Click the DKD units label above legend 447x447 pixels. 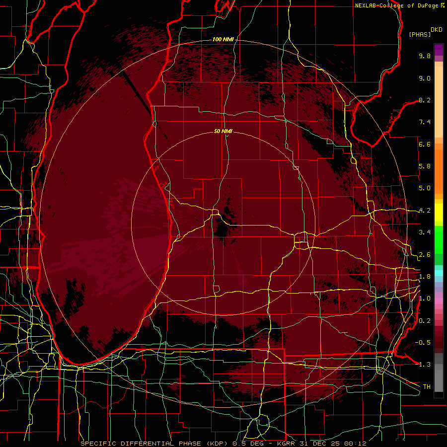tap(437, 30)
